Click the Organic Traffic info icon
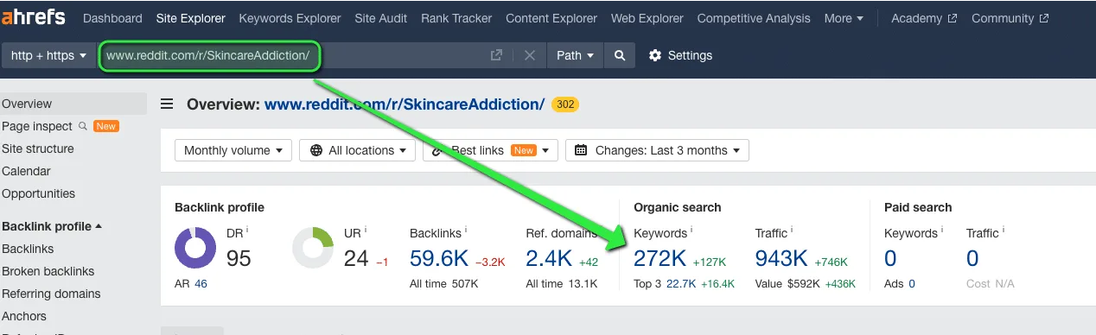1096x335 pixels. coord(791,231)
